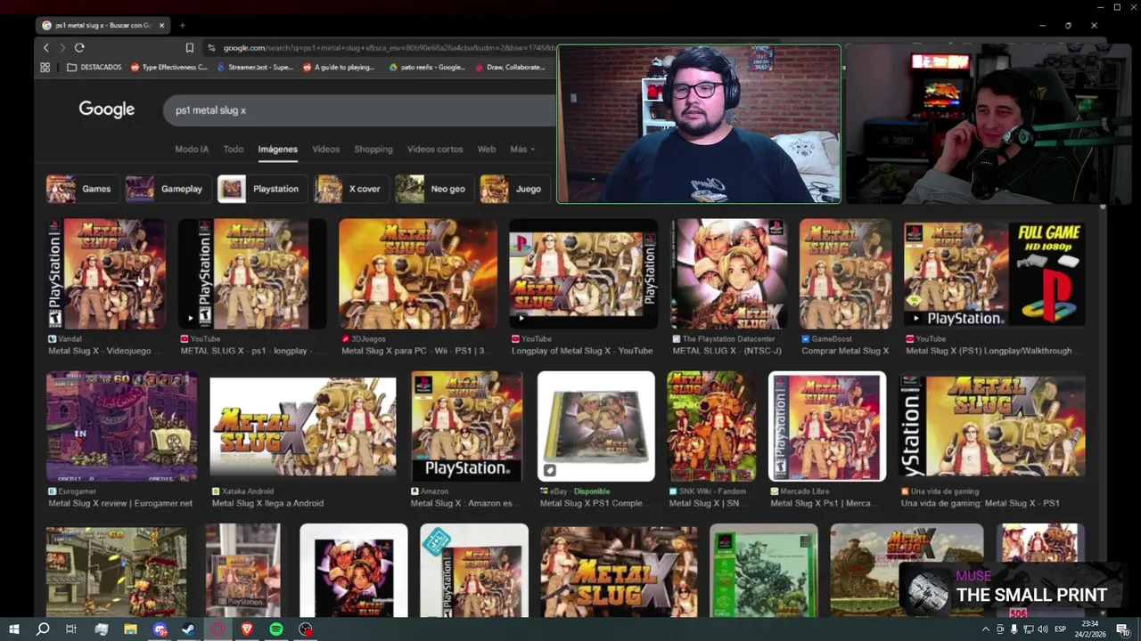Open File Explorer from the taskbar

coord(130,629)
